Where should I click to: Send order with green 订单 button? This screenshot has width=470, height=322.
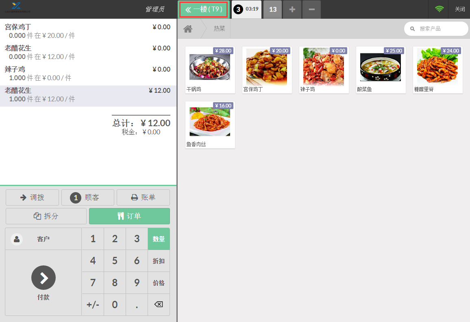coord(129,216)
